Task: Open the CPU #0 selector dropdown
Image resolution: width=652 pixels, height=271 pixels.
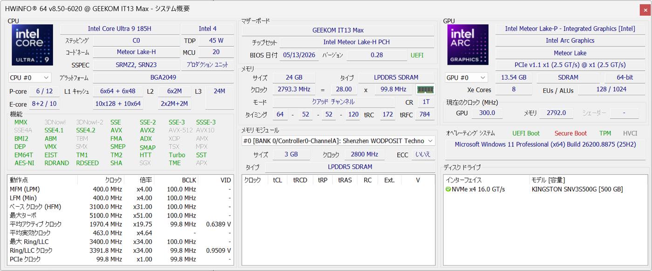Action: click(30, 77)
